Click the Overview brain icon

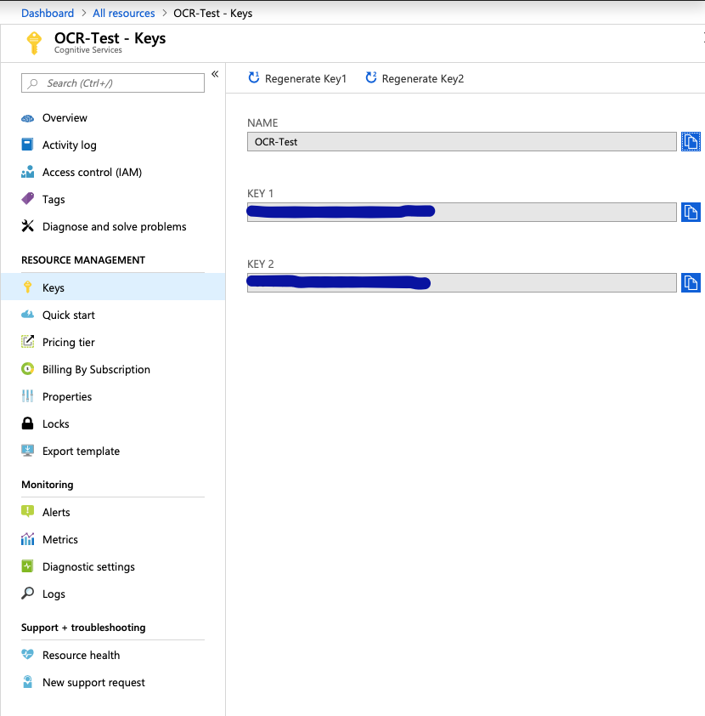coord(27,118)
